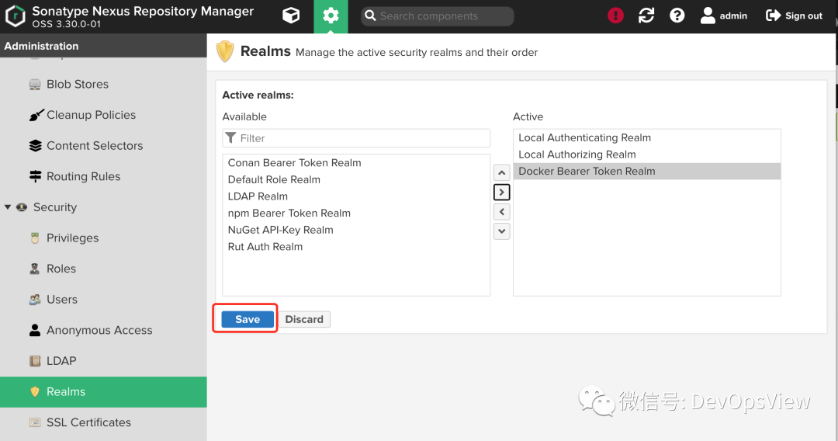The image size is (838, 441).
Task: Open the help question mark icon
Action: coord(677,16)
